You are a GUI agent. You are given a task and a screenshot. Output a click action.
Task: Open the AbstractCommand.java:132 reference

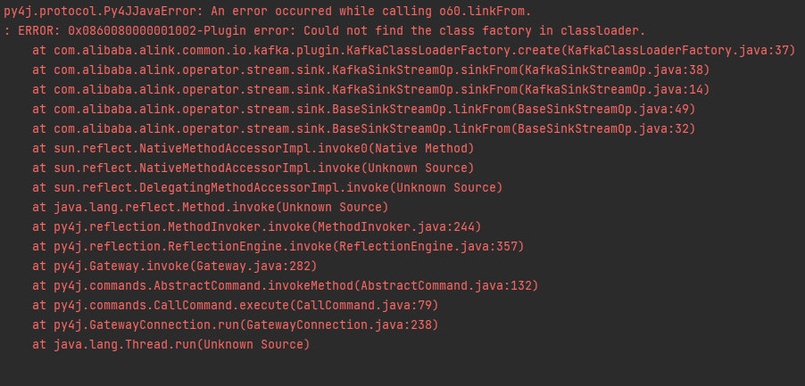(x=445, y=285)
